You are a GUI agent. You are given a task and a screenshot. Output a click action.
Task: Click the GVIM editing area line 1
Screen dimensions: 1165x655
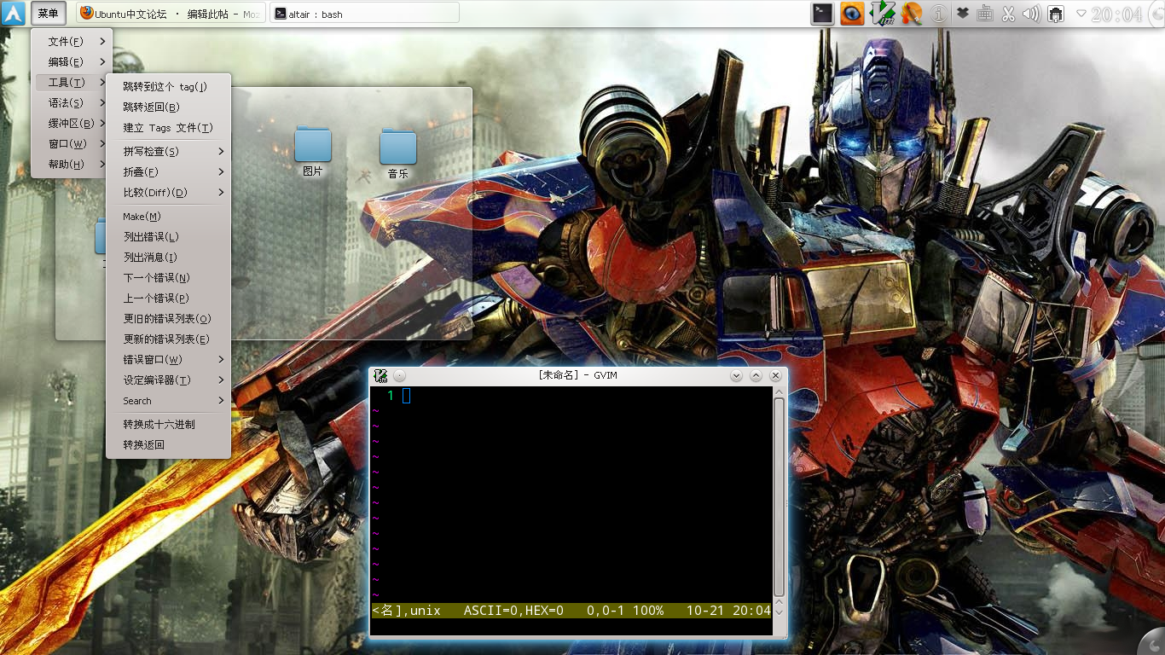[571, 395]
